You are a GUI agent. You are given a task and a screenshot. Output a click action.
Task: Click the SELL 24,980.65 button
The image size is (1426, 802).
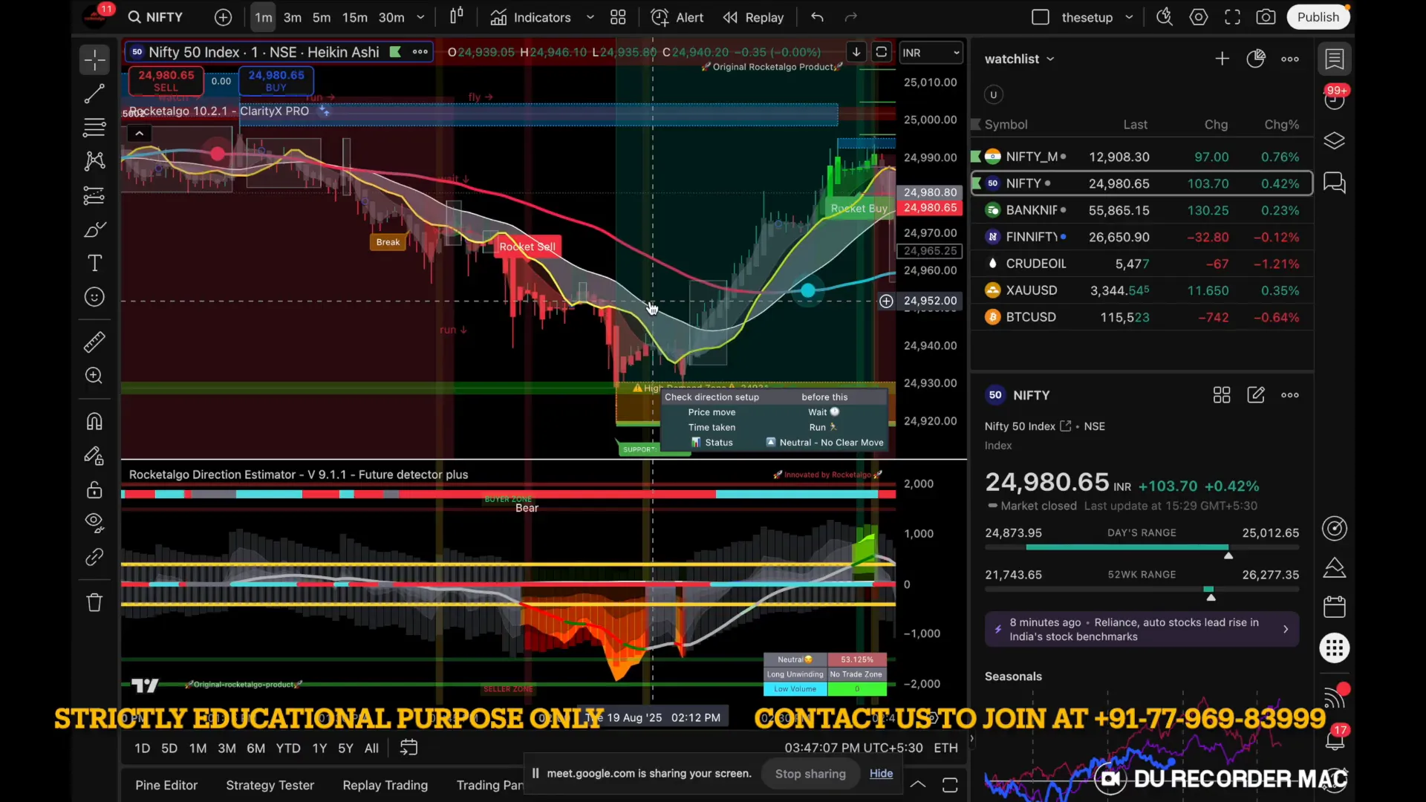166,81
